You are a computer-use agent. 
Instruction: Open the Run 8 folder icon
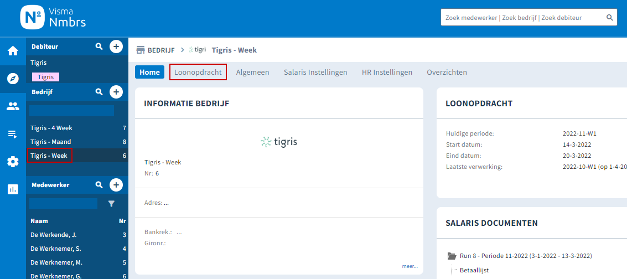(x=452, y=256)
